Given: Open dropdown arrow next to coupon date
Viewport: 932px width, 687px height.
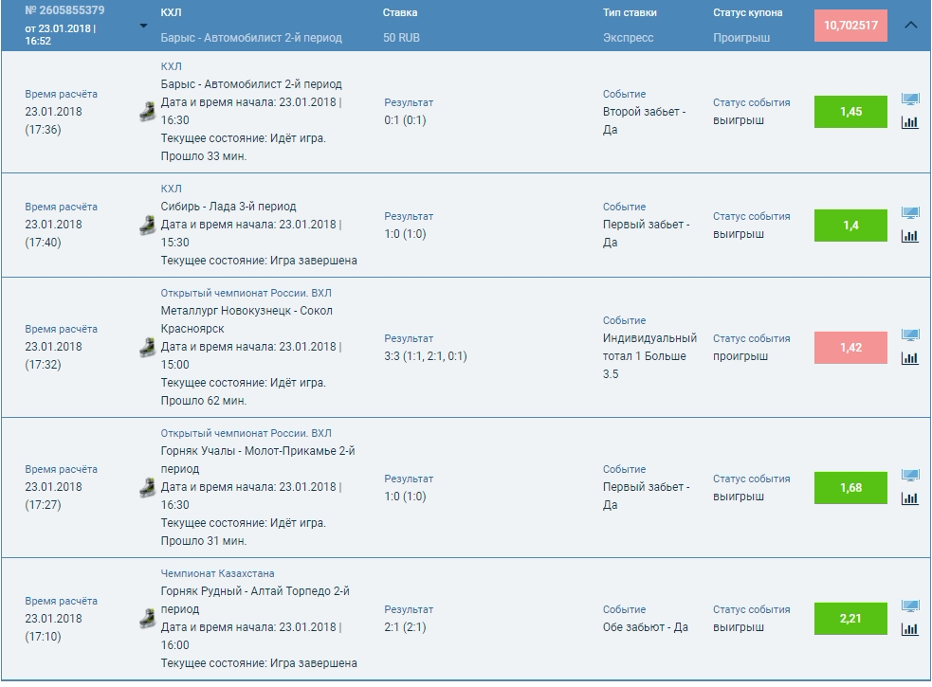Looking at the screenshot, I should click(143, 27).
